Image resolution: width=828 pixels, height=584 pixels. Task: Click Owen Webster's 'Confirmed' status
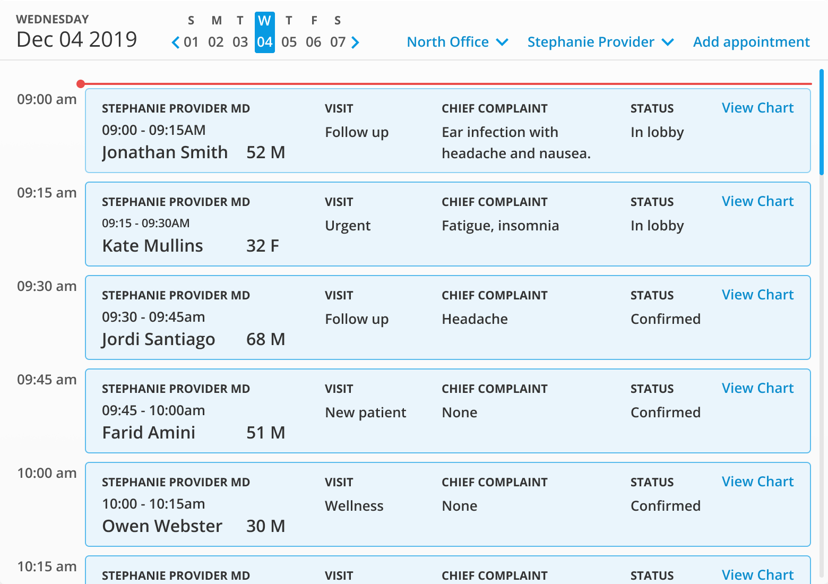point(666,506)
